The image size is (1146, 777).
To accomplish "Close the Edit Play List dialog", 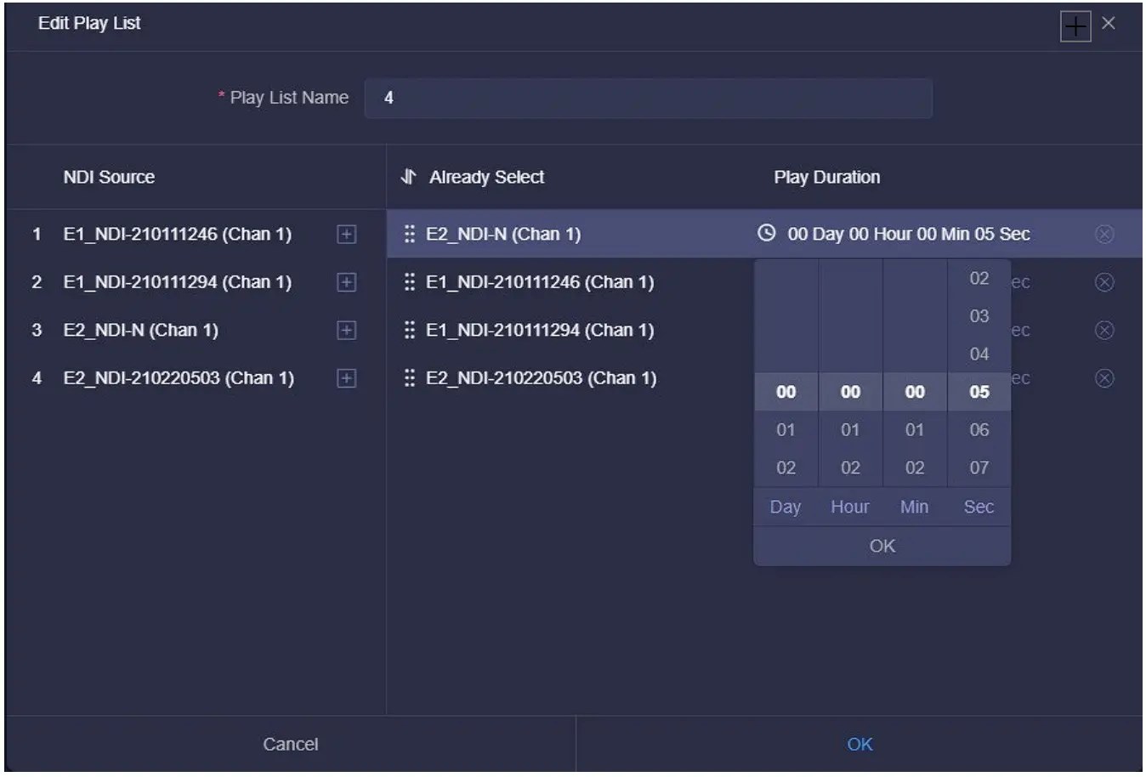I will coord(1108,24).
